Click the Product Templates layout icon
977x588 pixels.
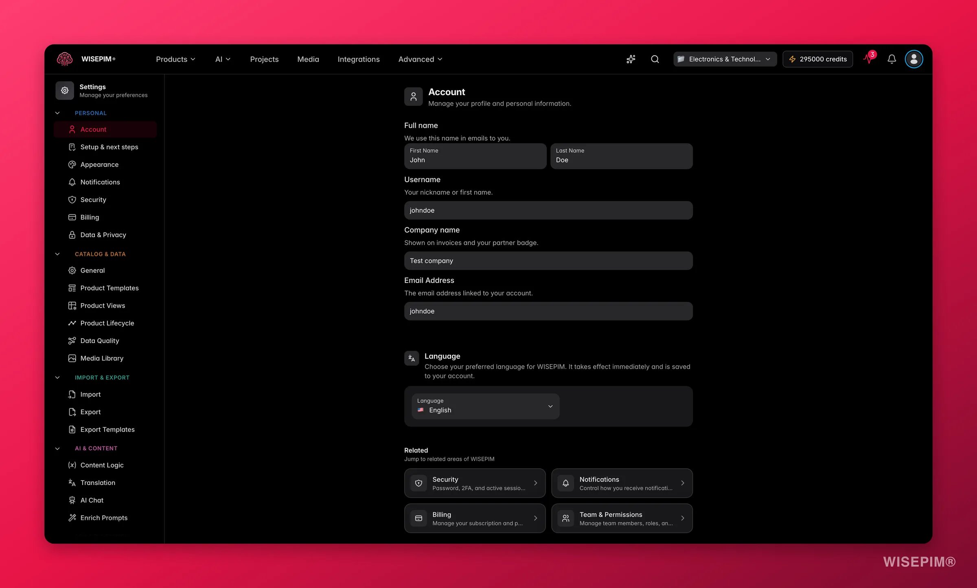[72, 288]
